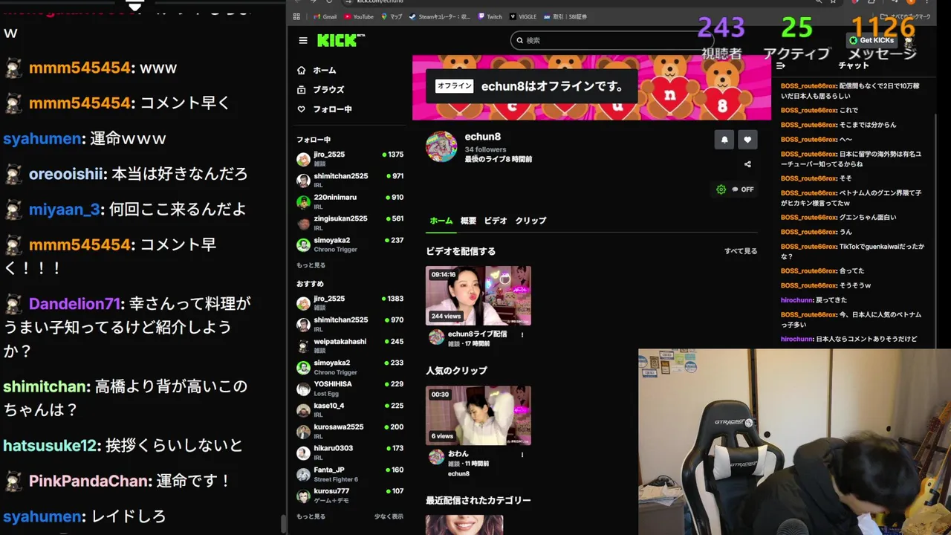Click すべて見る next to videos
This screenshot has height=535, width=951.
(x=741, y=251)
